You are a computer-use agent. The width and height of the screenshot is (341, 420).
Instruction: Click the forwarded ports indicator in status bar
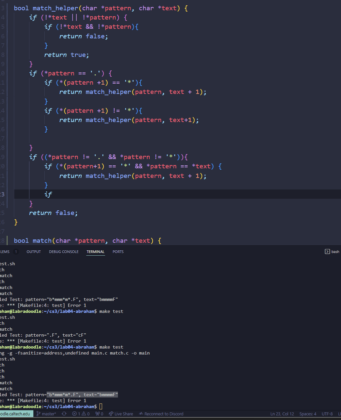pos(99,414)
